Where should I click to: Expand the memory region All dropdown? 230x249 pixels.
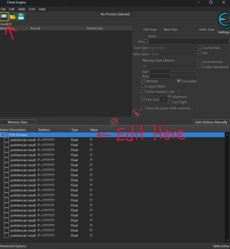169,66
